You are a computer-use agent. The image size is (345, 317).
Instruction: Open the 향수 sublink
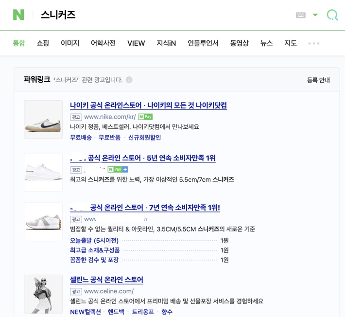coord(167,312)
